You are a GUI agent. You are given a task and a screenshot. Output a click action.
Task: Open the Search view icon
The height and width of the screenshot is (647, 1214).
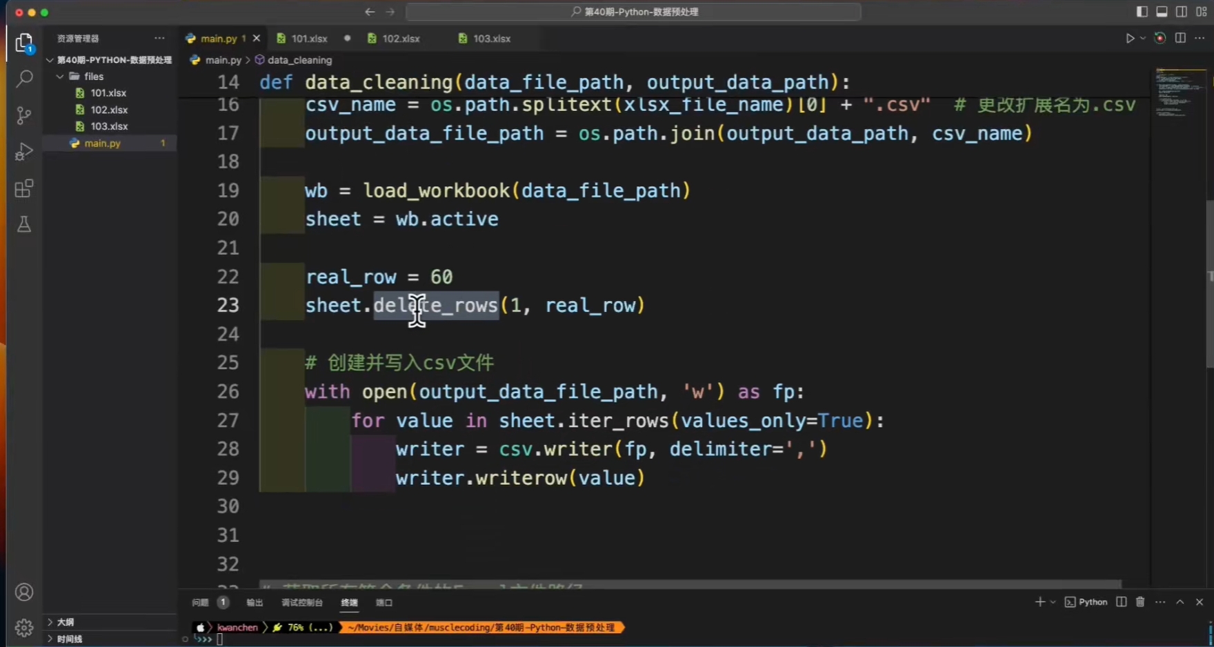pyautogui.click(x=24, y=79)
